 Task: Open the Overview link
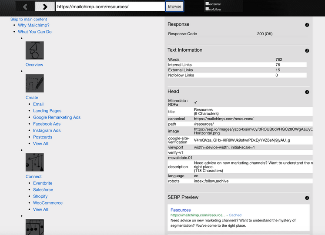(34, 65)
